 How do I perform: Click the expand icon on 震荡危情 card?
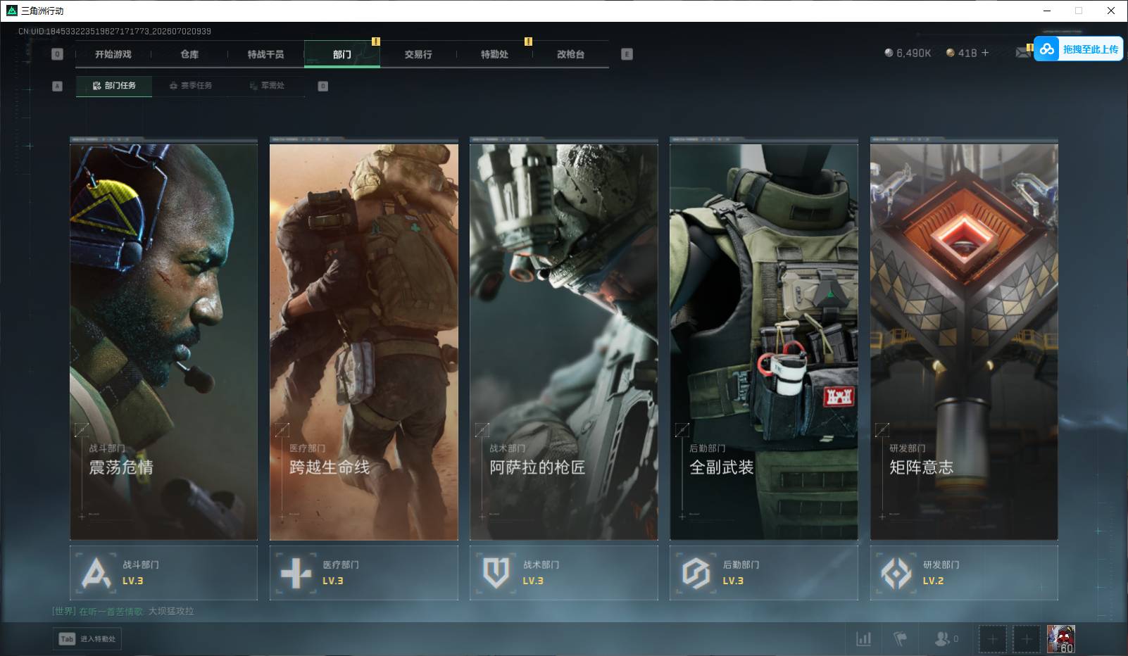click(x=82, y=429)
